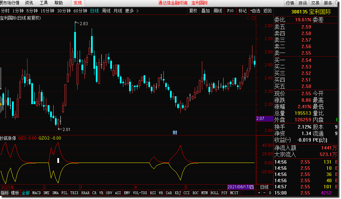341x199 pixels.
Task: Switch to the 5分钟 period
Action: 32,11
